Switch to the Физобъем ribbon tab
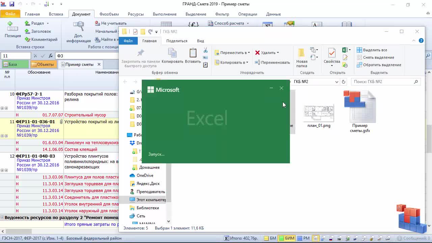The height and width of the screenshot is (243, 432). (x=109, y=14)
